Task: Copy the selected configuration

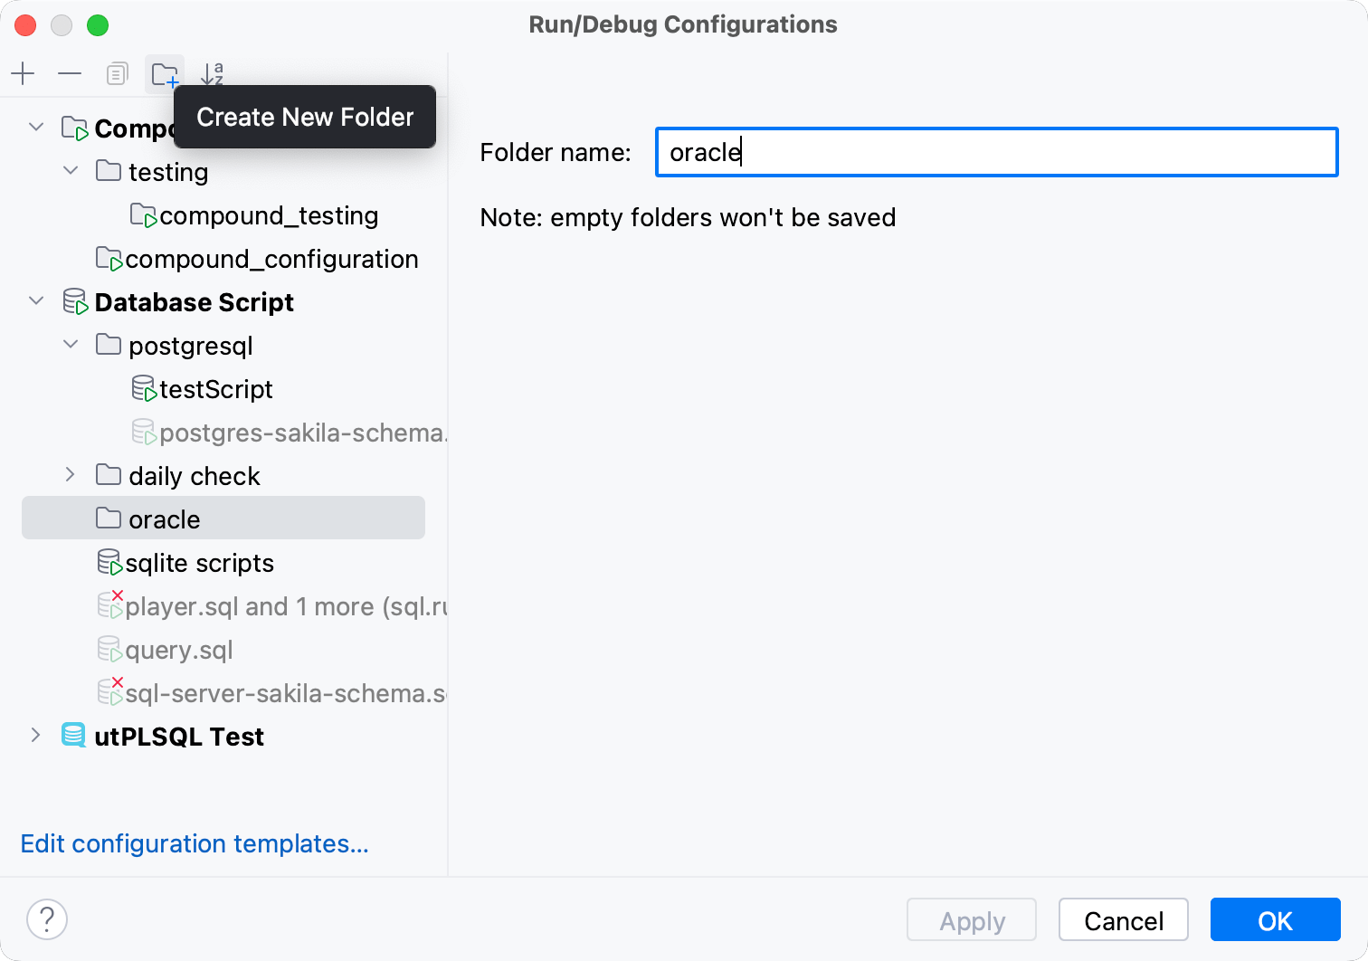Action: tap(117, 73)
